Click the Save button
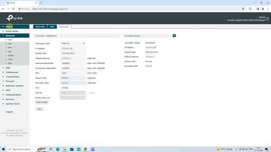This screenshot has height=152, width=271. [40, 109]
